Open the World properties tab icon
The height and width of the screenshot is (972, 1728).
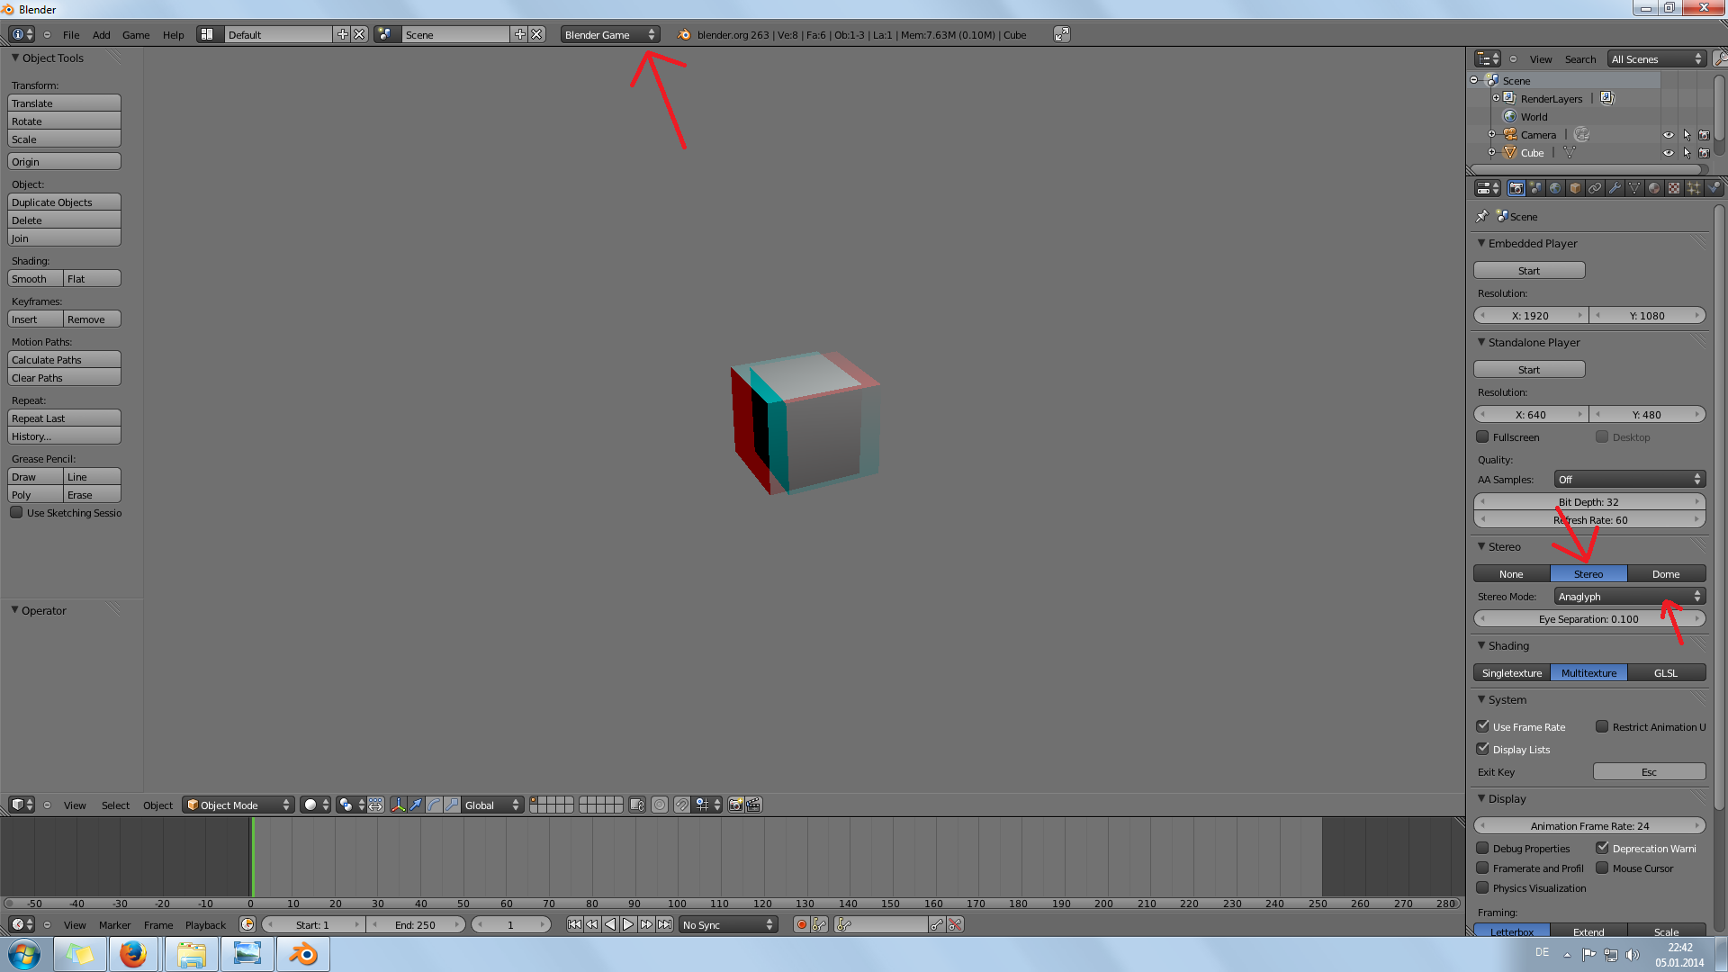click(1555, 188)
